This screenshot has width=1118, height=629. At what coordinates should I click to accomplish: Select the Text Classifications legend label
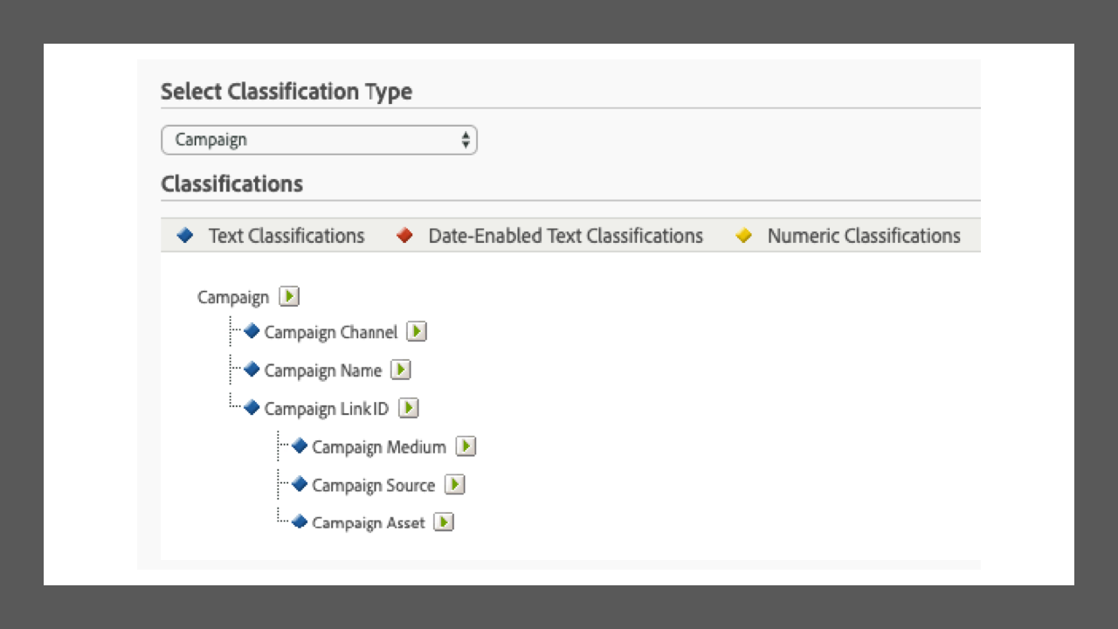click(286, 235)
